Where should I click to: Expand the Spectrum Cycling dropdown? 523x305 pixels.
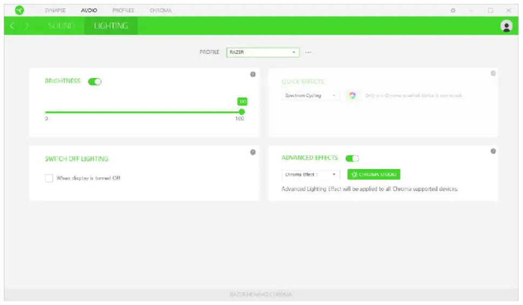(310, 96)
